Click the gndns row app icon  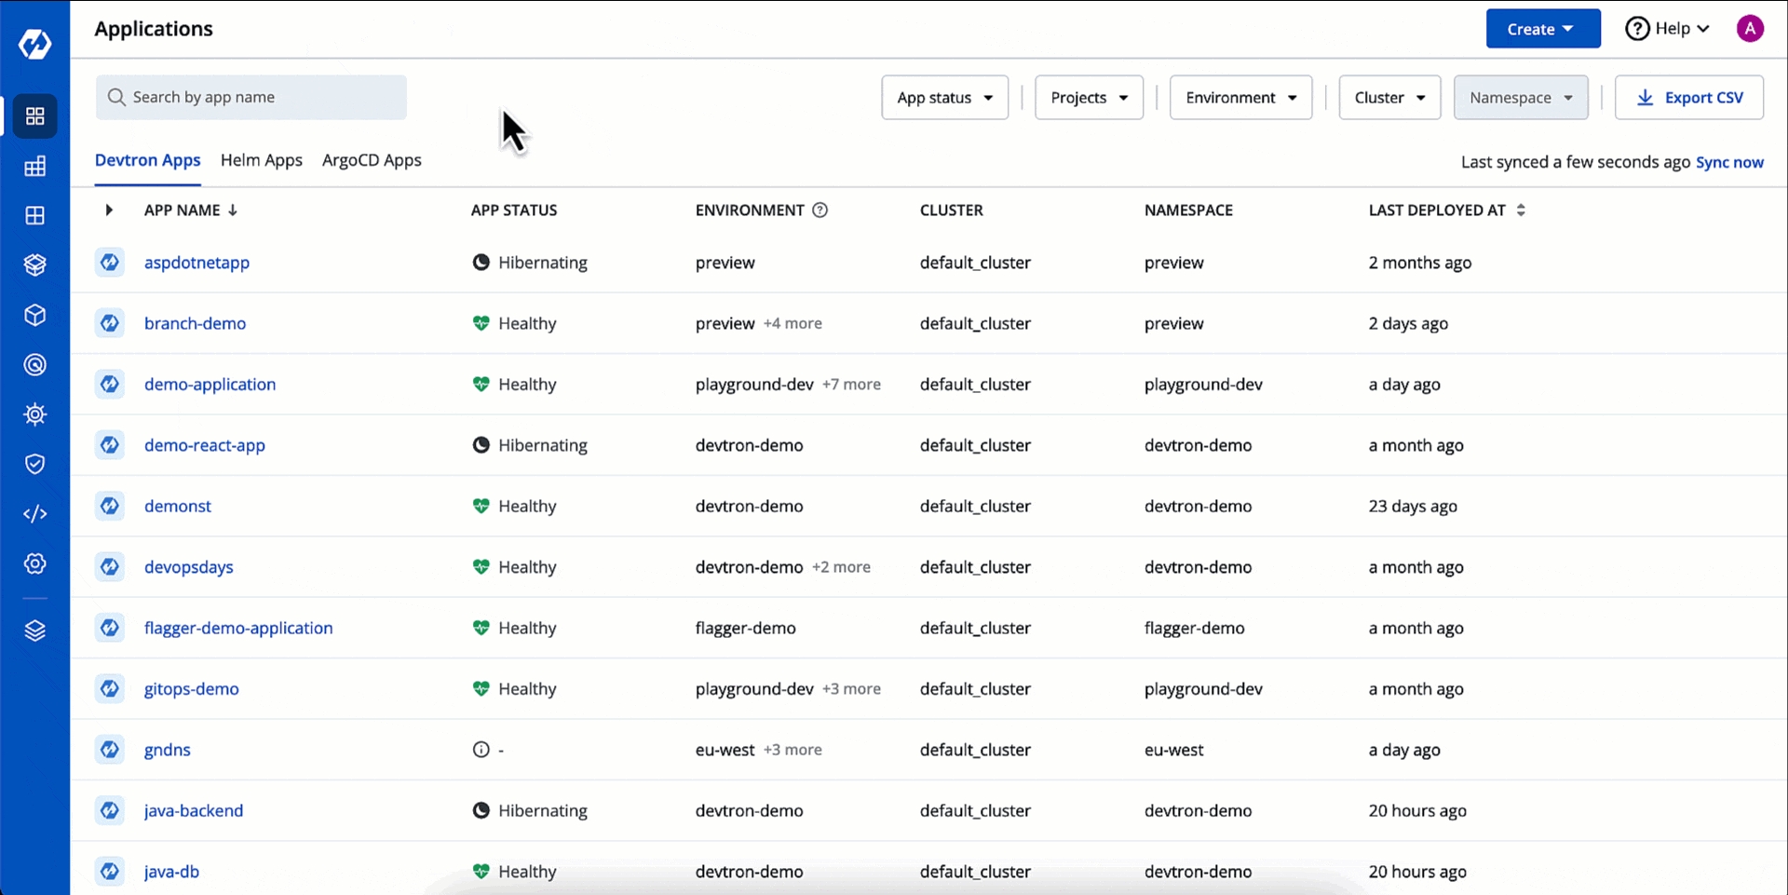pos(110,750)
